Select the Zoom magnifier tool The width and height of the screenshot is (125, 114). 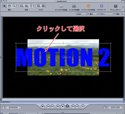(14, 6)
